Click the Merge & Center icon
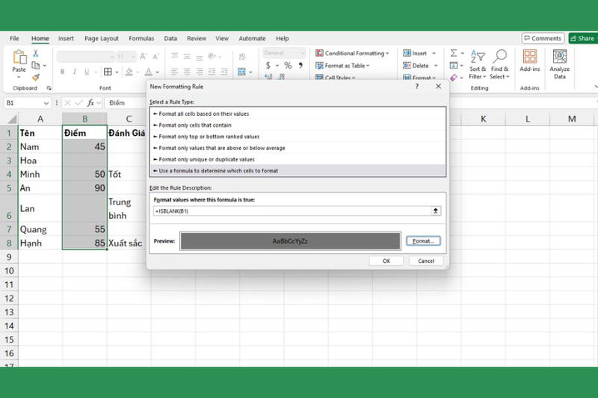Viewport: 598px width, 398px height. point(241,72)
